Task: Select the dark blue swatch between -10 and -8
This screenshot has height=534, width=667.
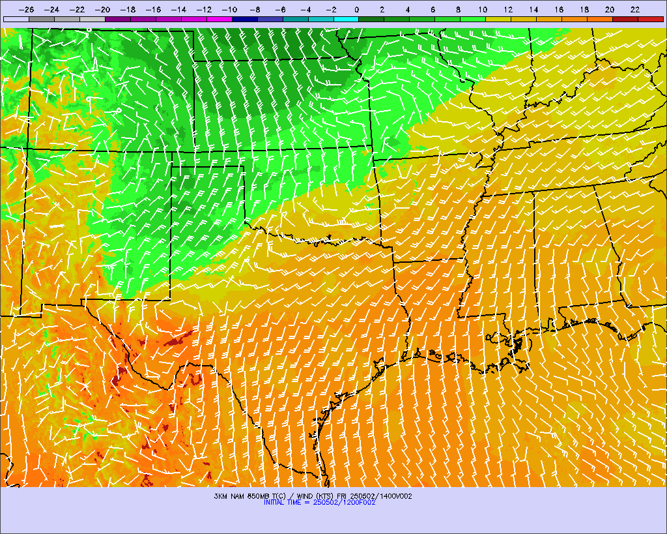Action: (x=245, y=19)
